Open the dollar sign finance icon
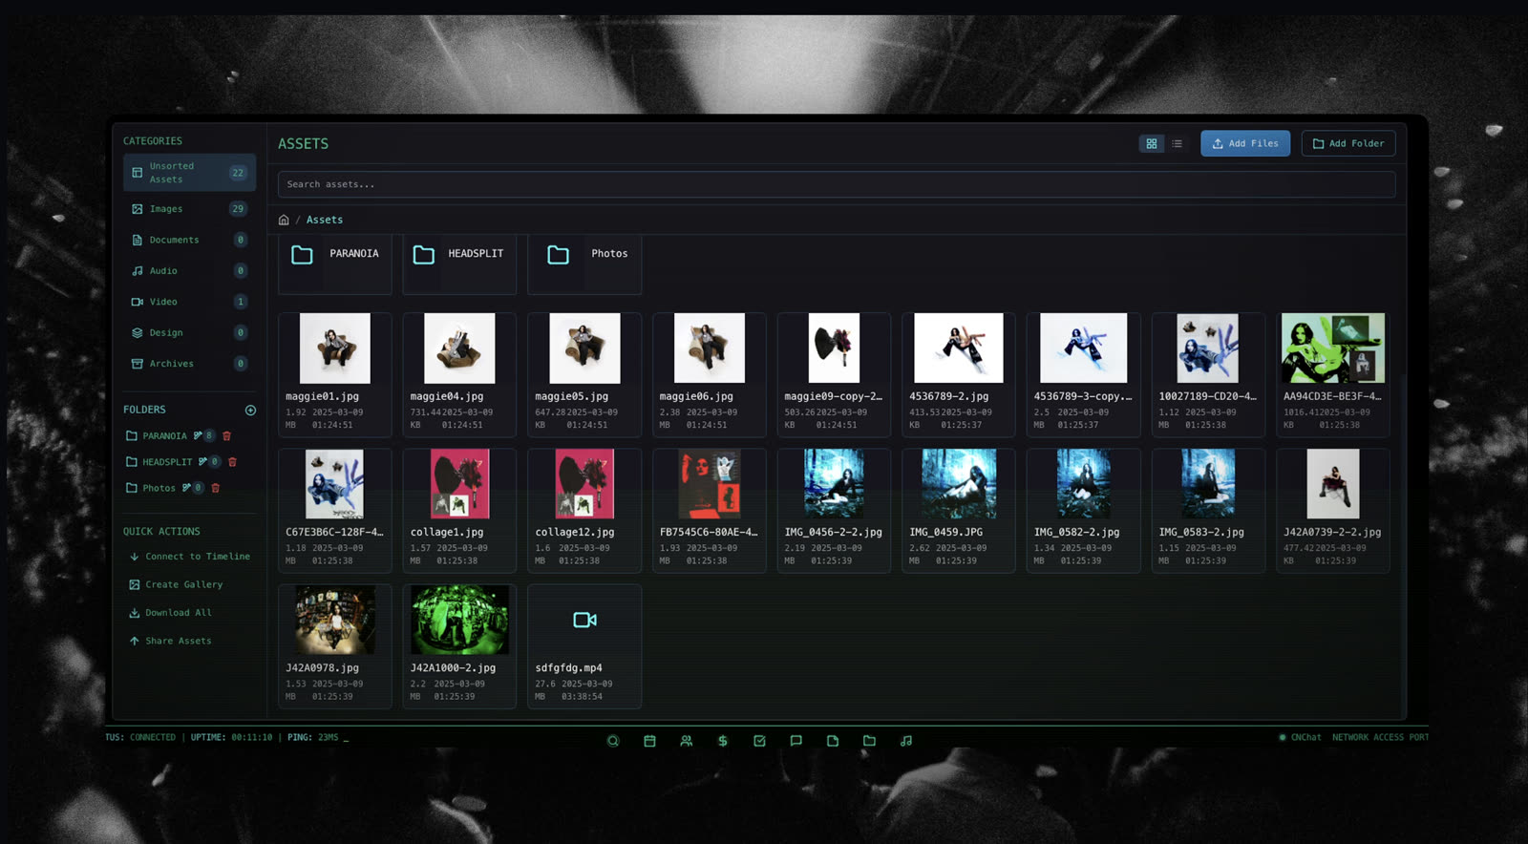Screen dimensions: 1528x844 [x=723, y=741]
